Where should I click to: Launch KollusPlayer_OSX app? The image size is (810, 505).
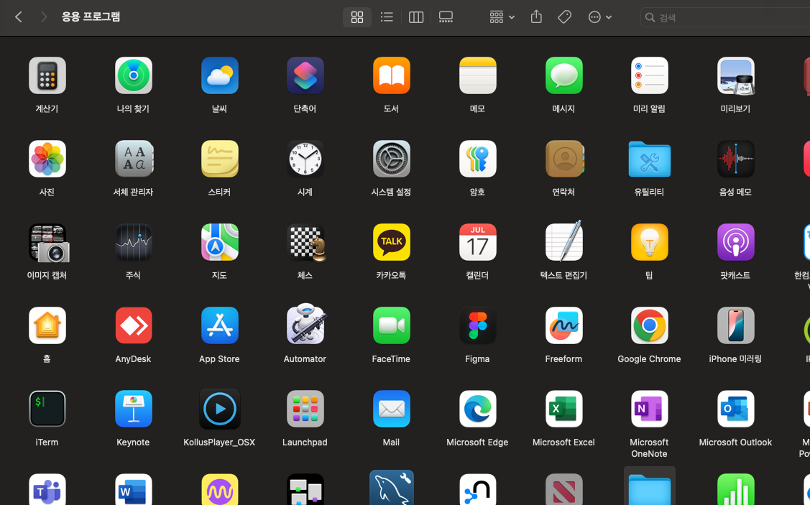coord(219,409)
